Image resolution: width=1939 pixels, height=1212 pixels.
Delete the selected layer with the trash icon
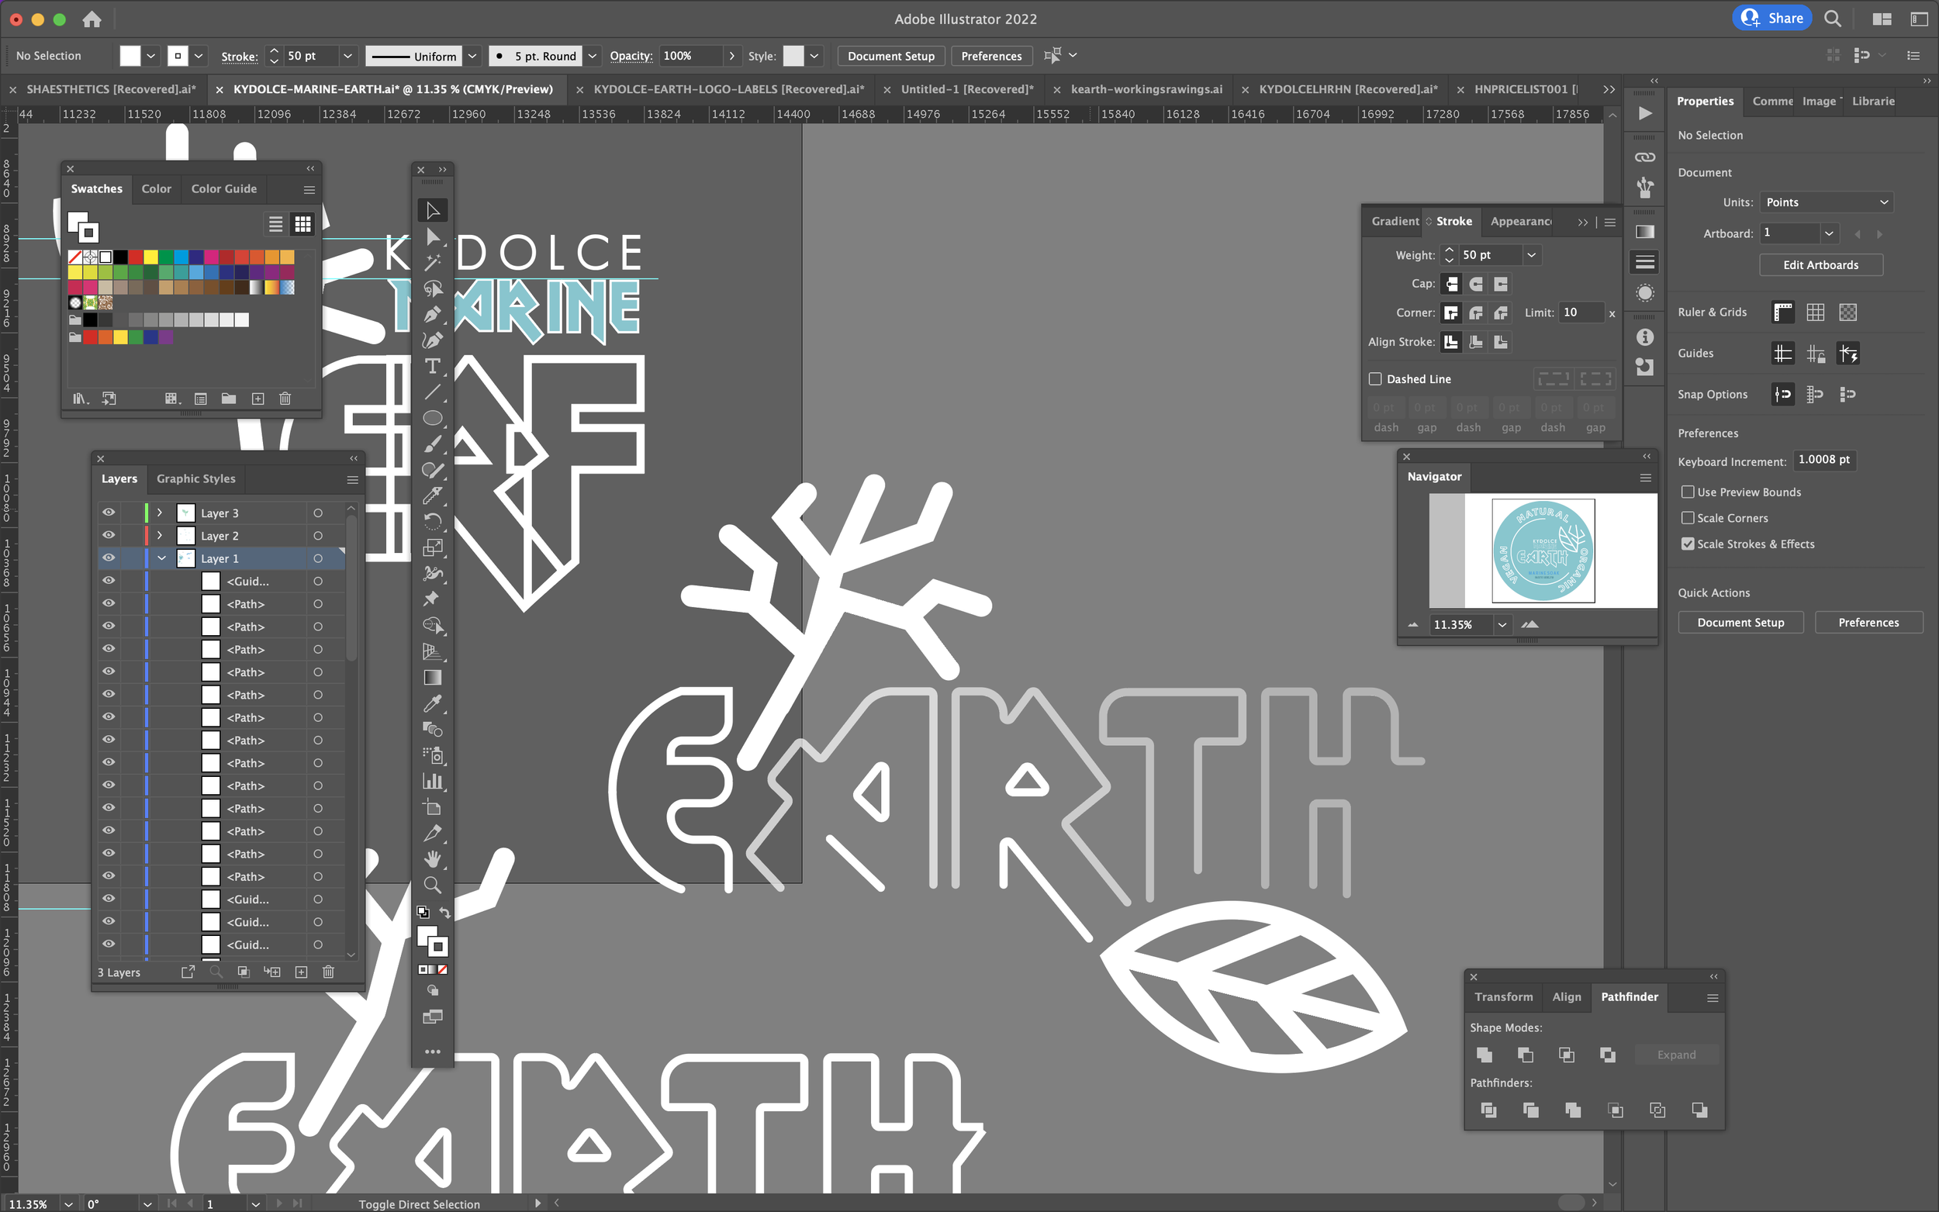pos(328,972)
